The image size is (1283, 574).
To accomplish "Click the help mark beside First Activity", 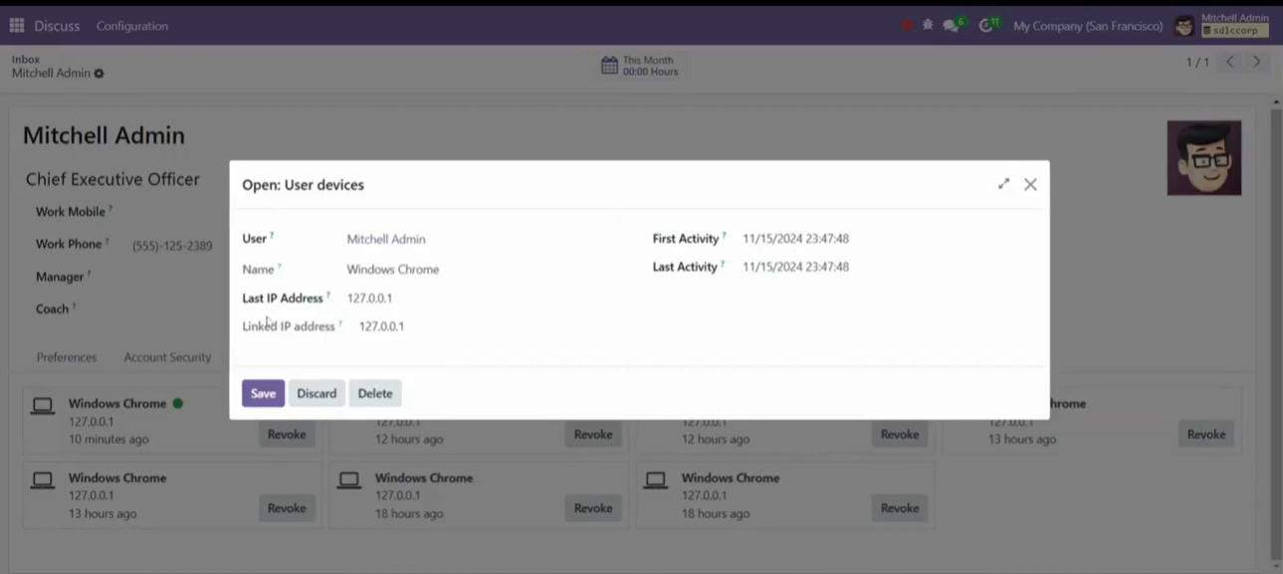I will coord(725,236).
